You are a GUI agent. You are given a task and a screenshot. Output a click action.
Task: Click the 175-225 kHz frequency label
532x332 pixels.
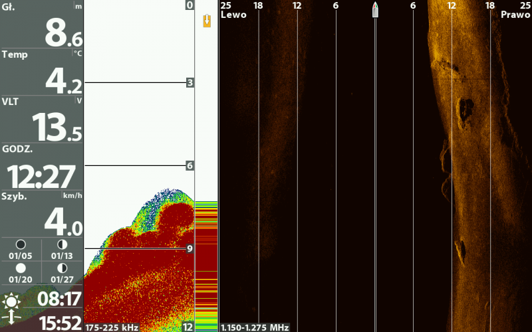click(112, 327)
